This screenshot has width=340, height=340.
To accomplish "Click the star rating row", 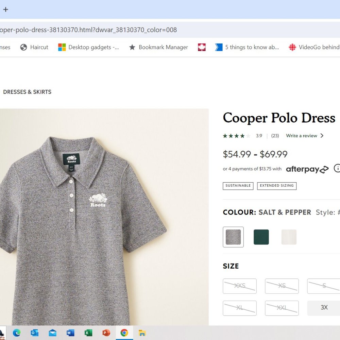I will coord(237,136).
